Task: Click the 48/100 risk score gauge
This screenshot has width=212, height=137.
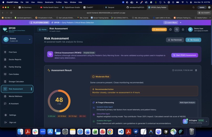Action: click(59, 101)
